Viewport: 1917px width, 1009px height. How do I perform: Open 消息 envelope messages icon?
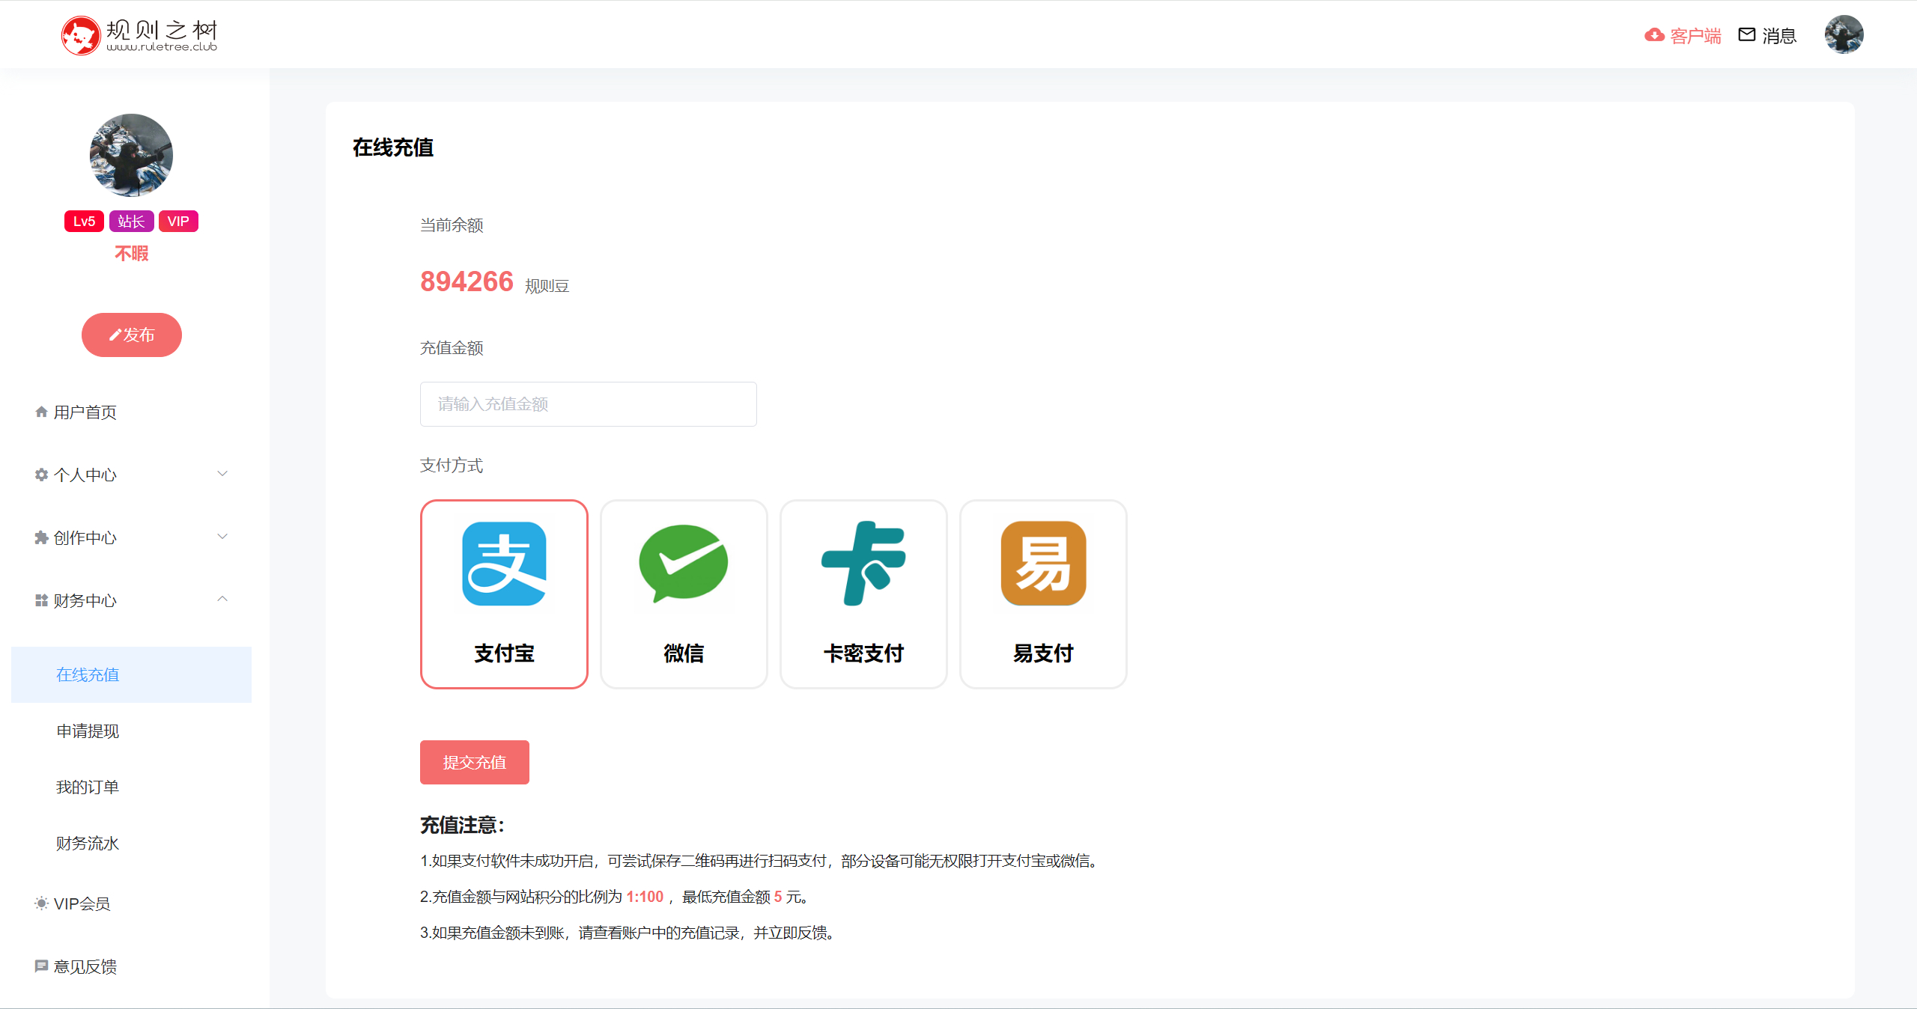pyautogui.click(x=1746, y=35)
